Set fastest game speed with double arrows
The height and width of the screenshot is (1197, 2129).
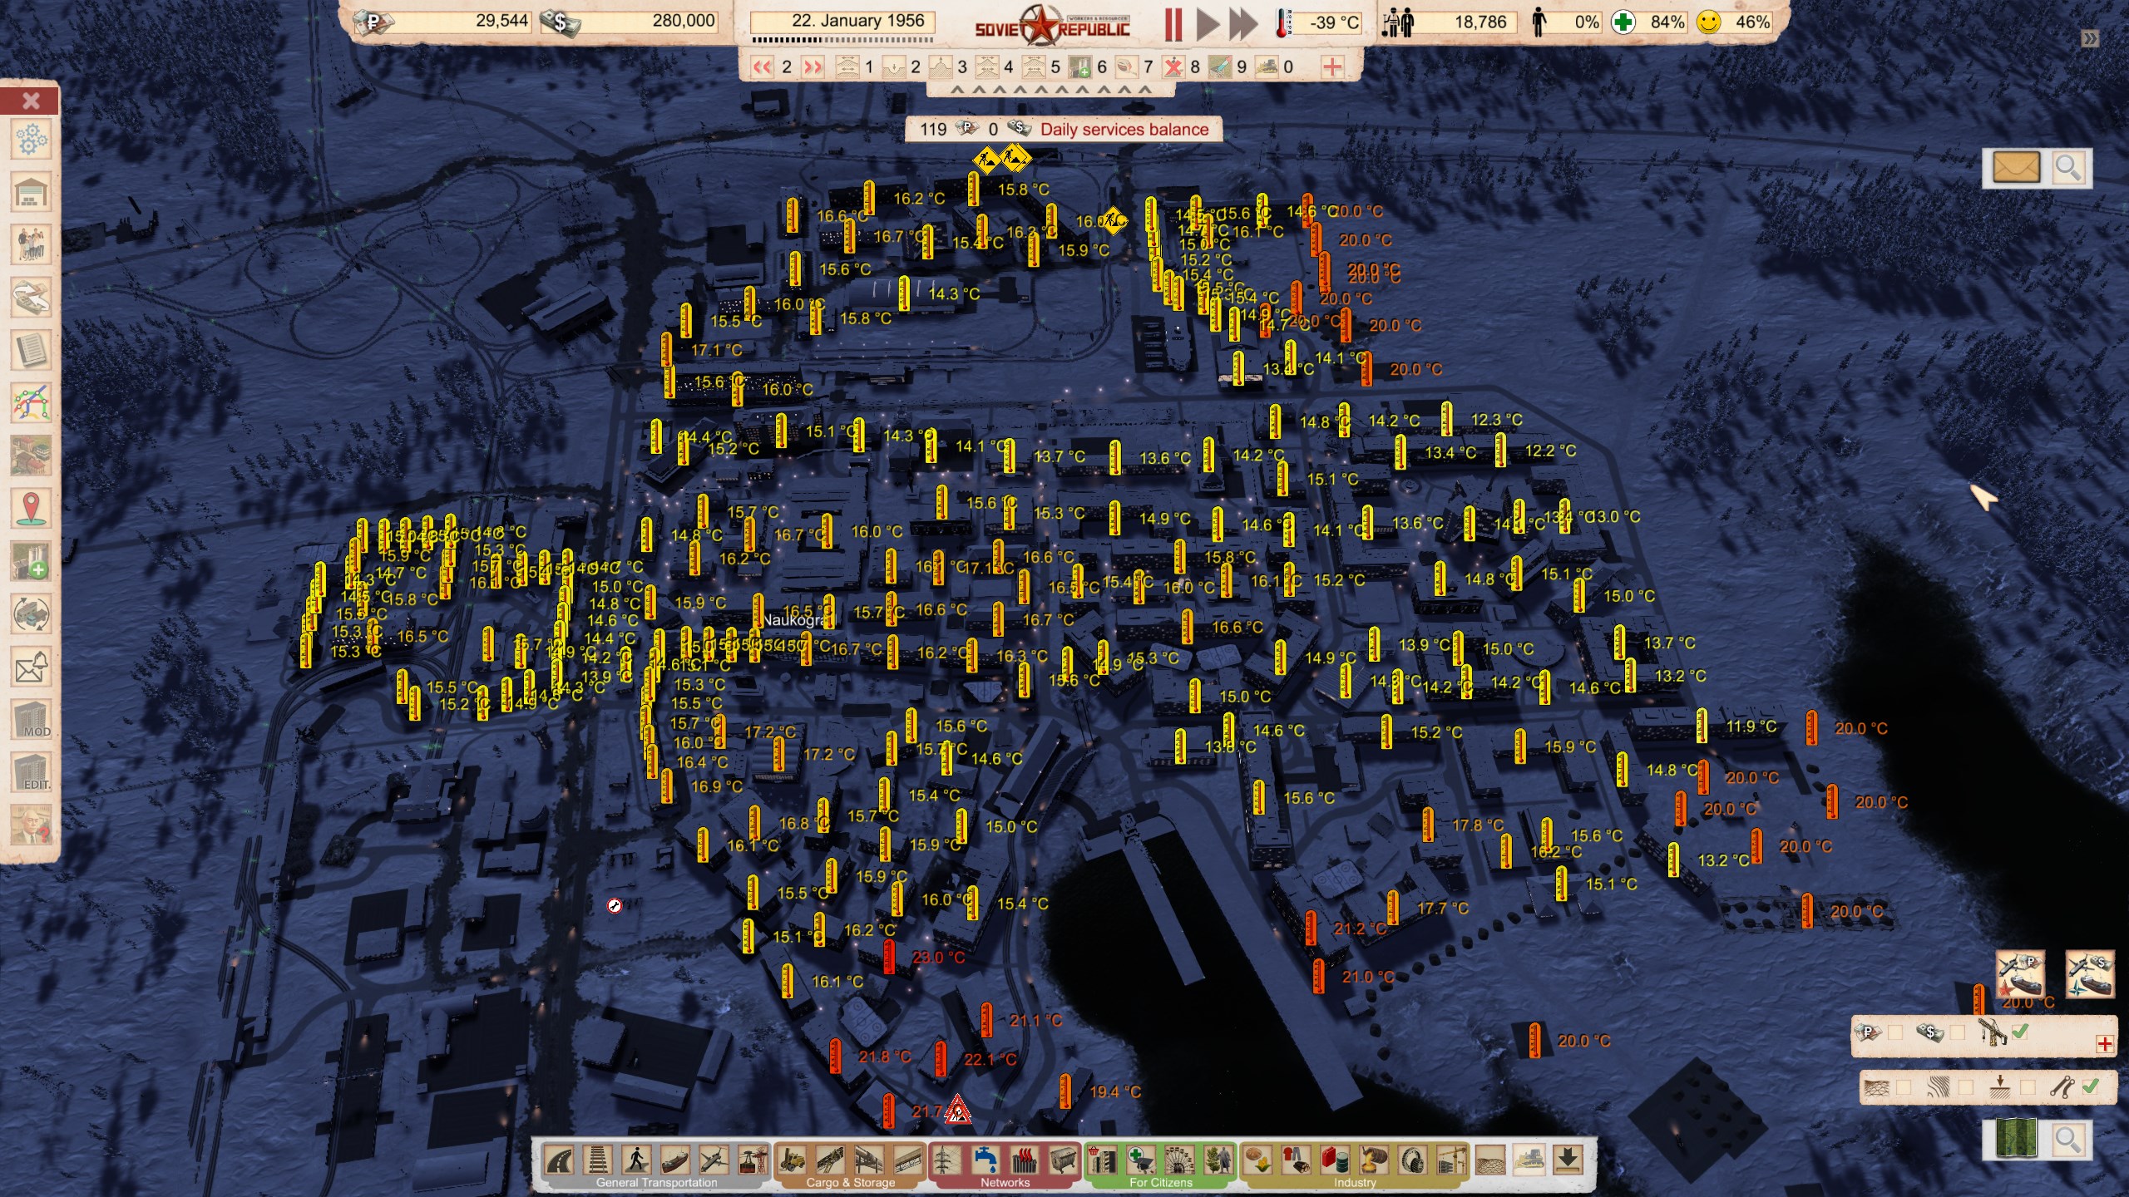(1243, 24)
